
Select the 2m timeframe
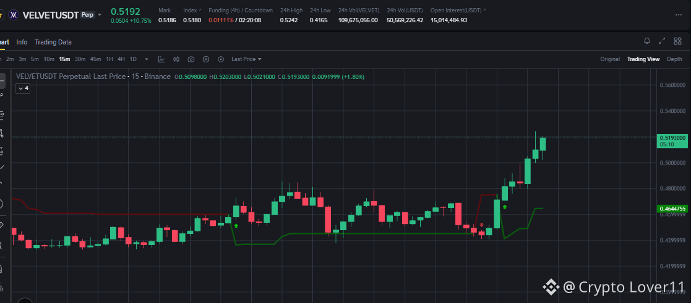click(x=10, y=59)
